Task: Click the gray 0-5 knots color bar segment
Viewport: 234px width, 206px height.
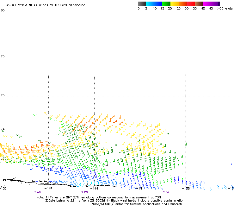Action: tap(142, 4)
